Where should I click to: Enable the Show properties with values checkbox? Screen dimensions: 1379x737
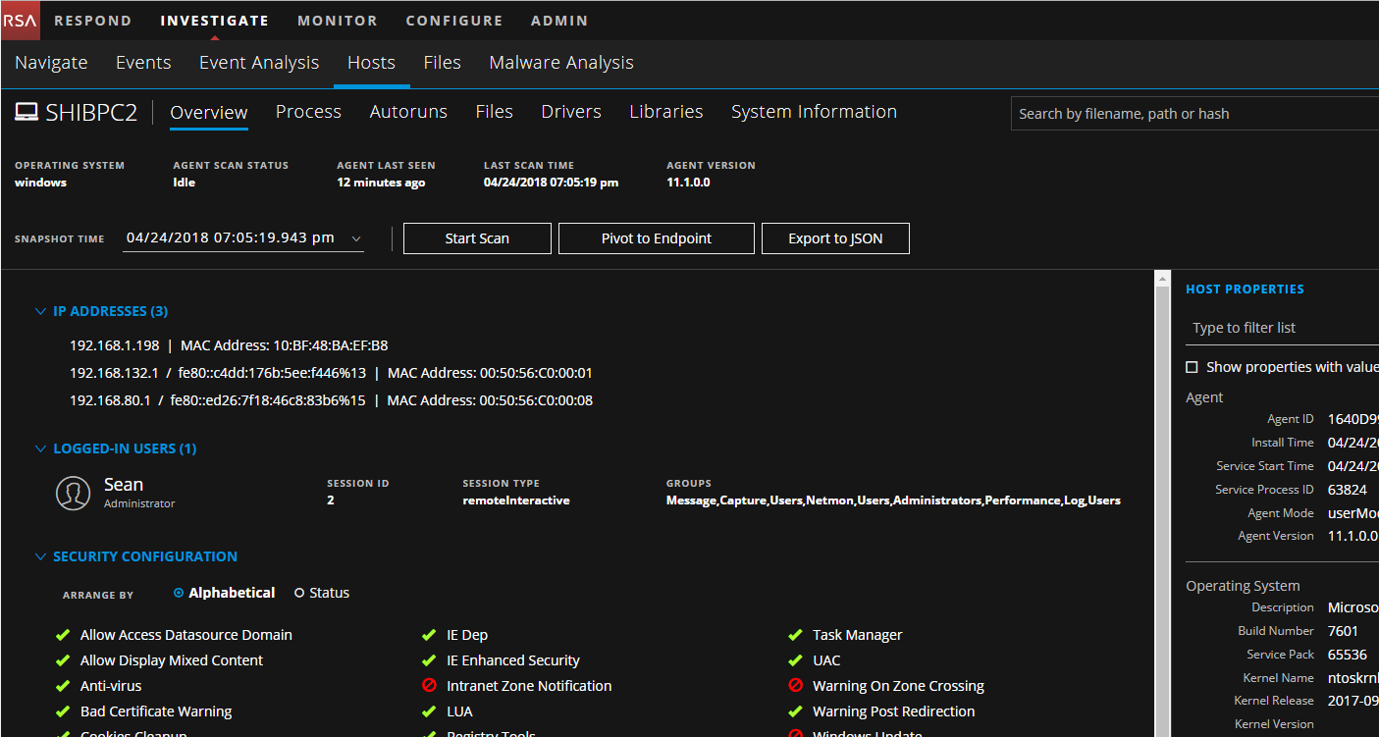point(1192,367)
